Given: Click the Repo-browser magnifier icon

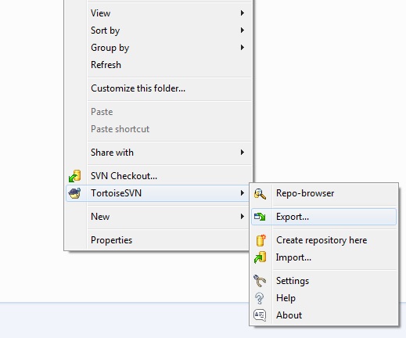Looking at the screenshot, I should [x=260, y=194].
